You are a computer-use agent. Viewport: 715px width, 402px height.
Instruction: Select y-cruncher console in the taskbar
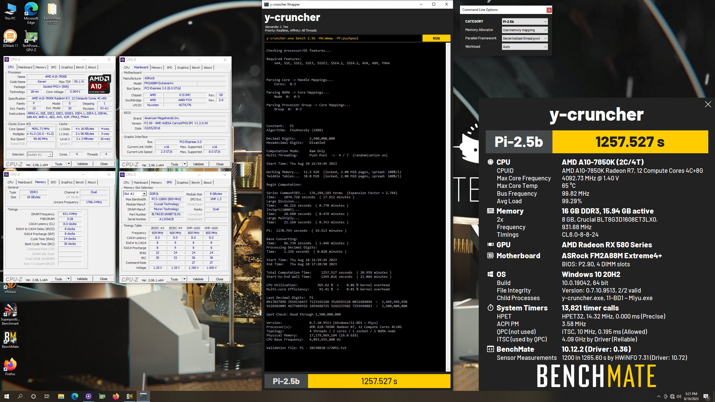point(143,396)
